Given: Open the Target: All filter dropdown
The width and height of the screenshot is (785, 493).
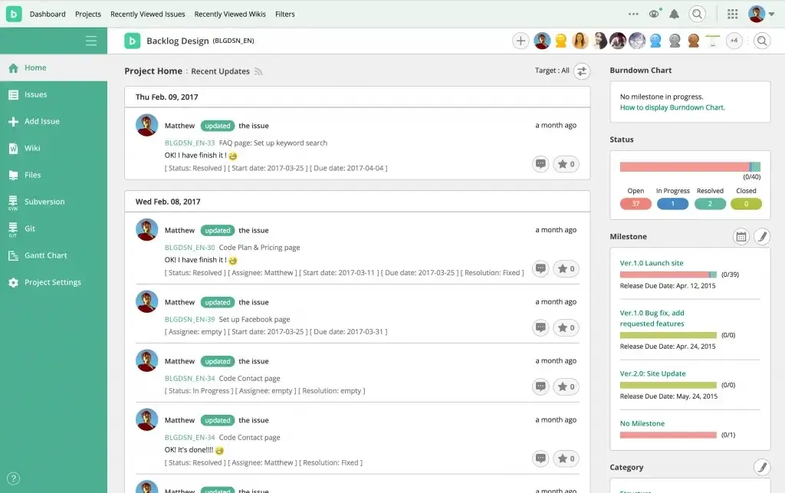Looking at the screenshot, I should click(x=581, y=71).
